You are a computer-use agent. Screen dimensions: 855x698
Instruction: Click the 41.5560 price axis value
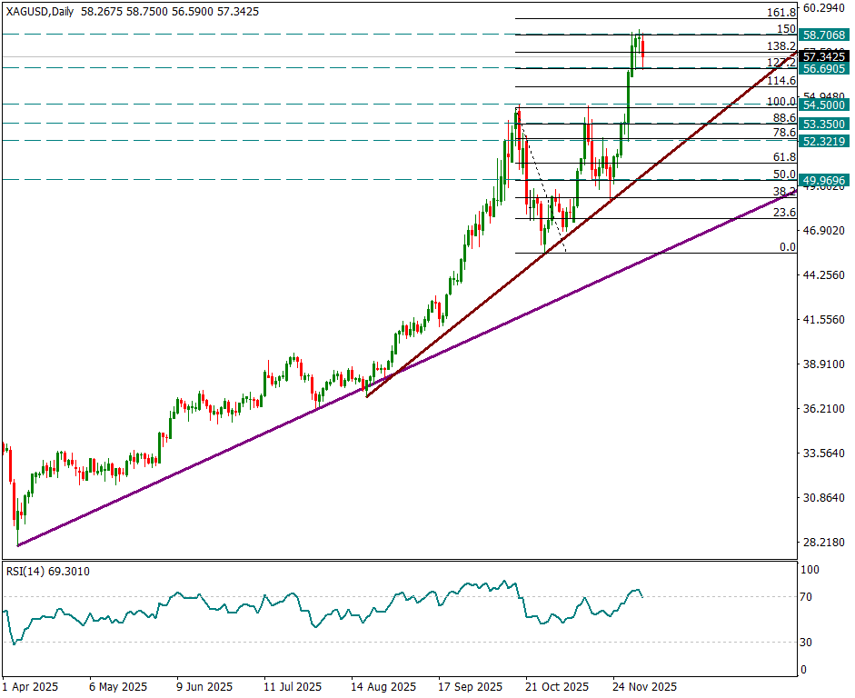tap(824, 320)
